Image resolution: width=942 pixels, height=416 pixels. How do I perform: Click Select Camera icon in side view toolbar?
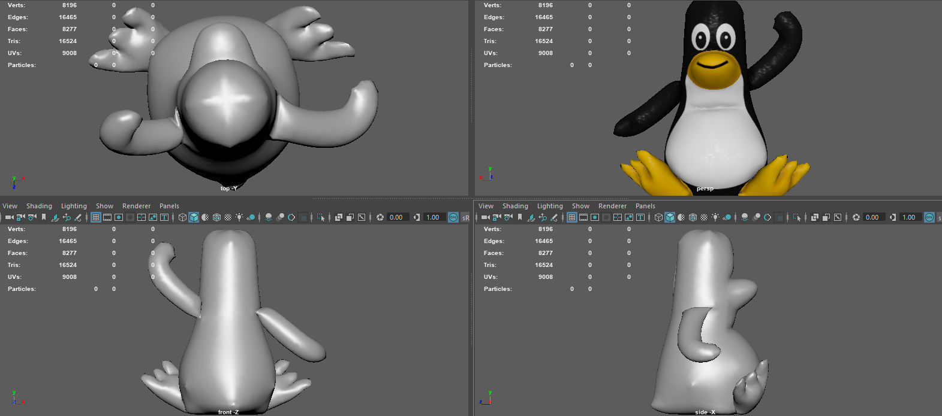tap(485, 217)
